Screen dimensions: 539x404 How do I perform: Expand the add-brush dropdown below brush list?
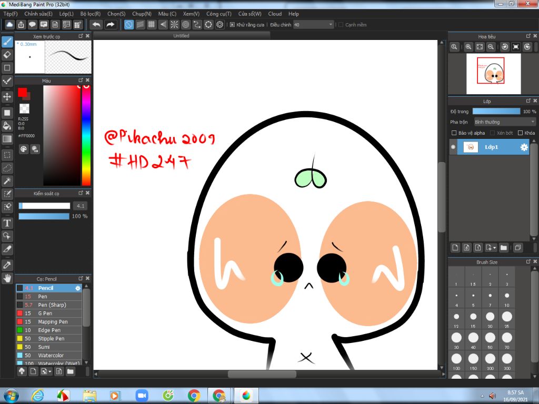(50, 372)
